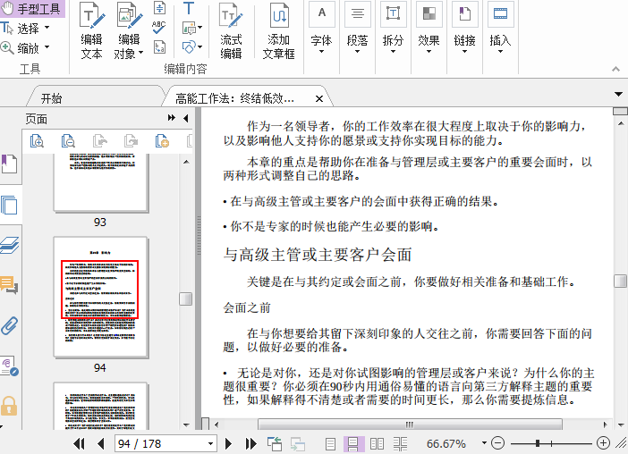The height and width of the screenshot is (454, 628).
Task: Click the insert page icon with the plus sign
Action: [162, 141]
